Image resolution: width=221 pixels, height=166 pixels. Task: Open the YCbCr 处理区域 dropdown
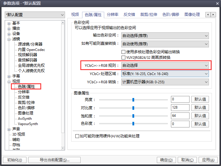click(x=165, y=74)
